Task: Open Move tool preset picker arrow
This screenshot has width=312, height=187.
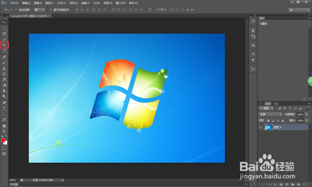Action: [x=11, y=10]
